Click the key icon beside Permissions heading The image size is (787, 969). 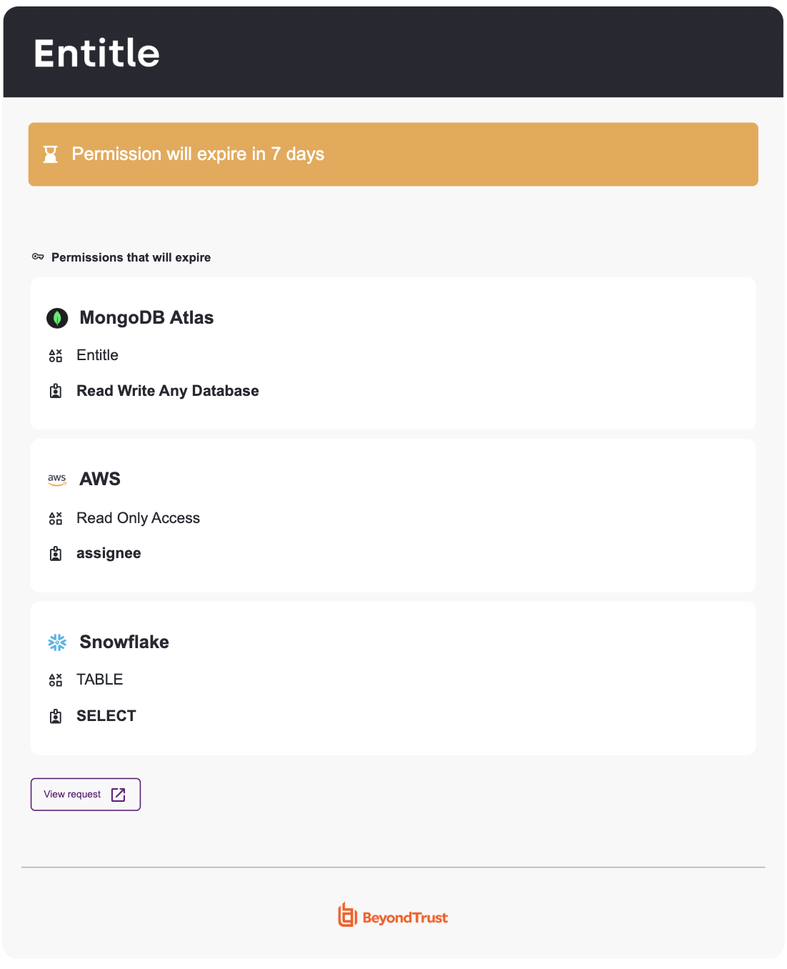(x=38, y=257)
